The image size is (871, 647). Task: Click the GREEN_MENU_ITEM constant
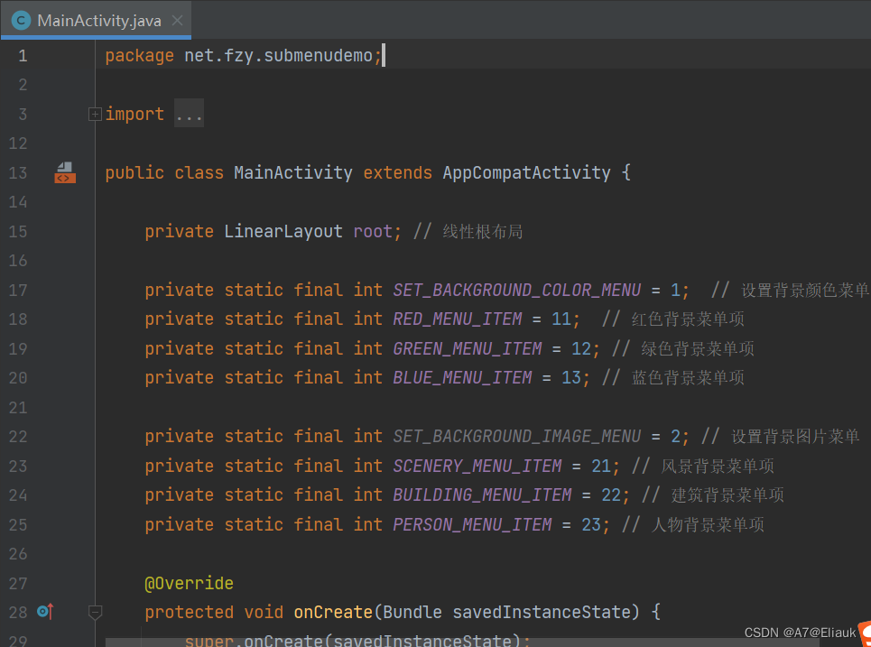tap(468, 349)
